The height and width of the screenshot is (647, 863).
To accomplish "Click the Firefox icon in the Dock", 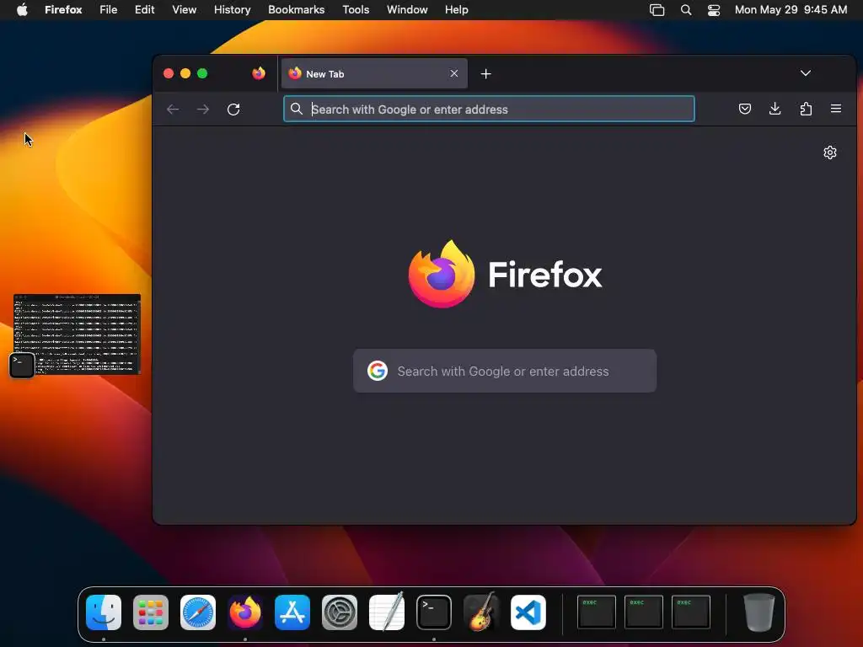I will pyautogui.click(x=245, y=612).
